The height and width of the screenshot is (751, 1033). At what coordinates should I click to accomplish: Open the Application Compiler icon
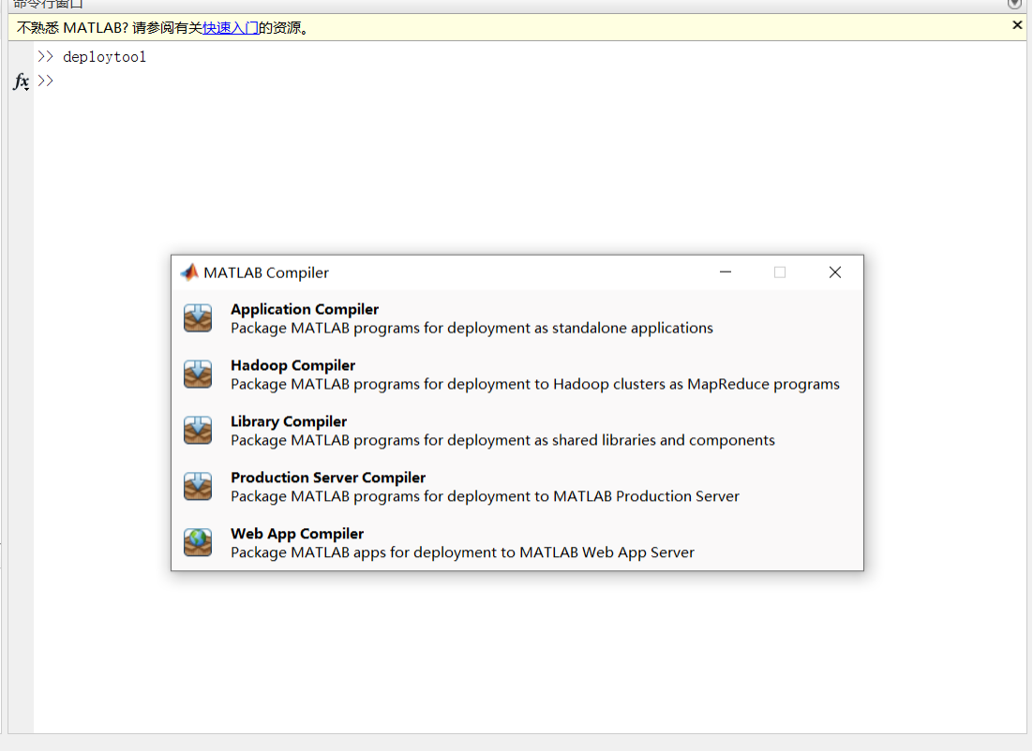[198, 317]
